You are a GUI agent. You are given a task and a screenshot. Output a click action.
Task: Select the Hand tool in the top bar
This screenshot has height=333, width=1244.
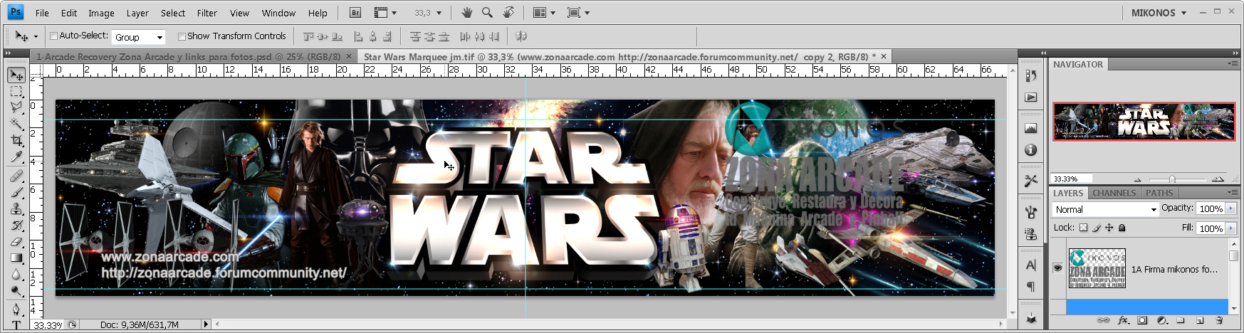[x=466, y=13]
